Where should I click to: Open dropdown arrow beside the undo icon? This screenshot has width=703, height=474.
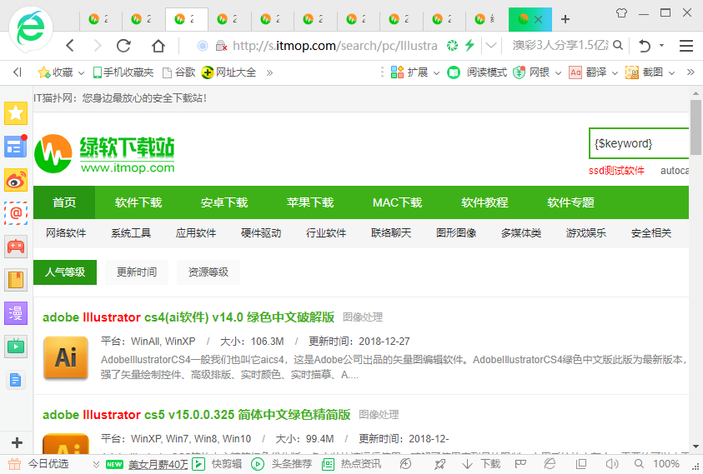tap(661, 46)
